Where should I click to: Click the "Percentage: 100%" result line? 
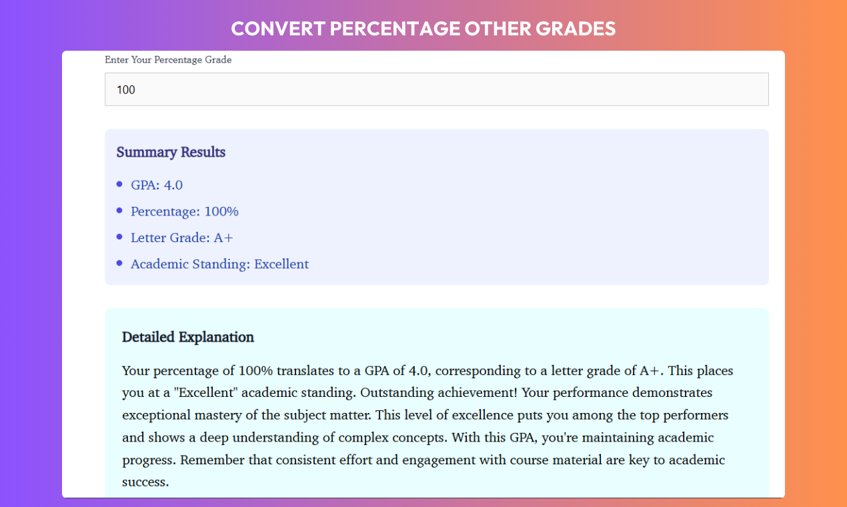pyautogui.click(x=185, y=211)
